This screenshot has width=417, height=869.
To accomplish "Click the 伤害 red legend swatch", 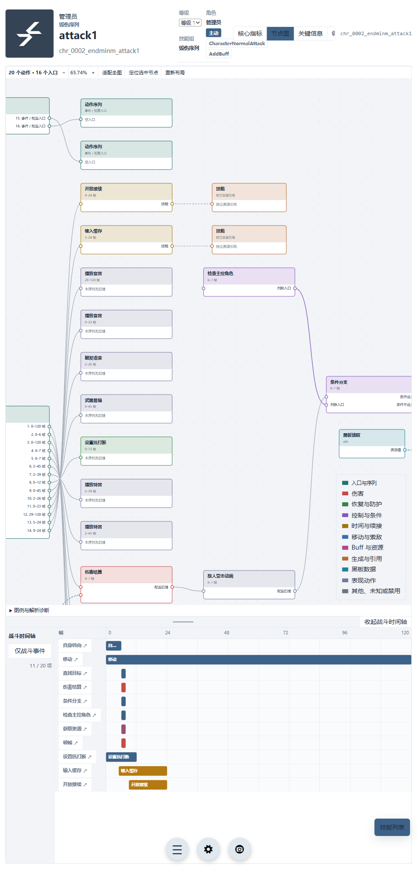I will coord(345,494).
